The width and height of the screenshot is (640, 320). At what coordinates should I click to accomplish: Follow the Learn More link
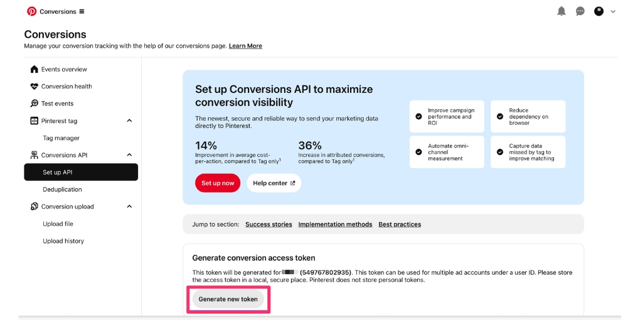[245, 46]
